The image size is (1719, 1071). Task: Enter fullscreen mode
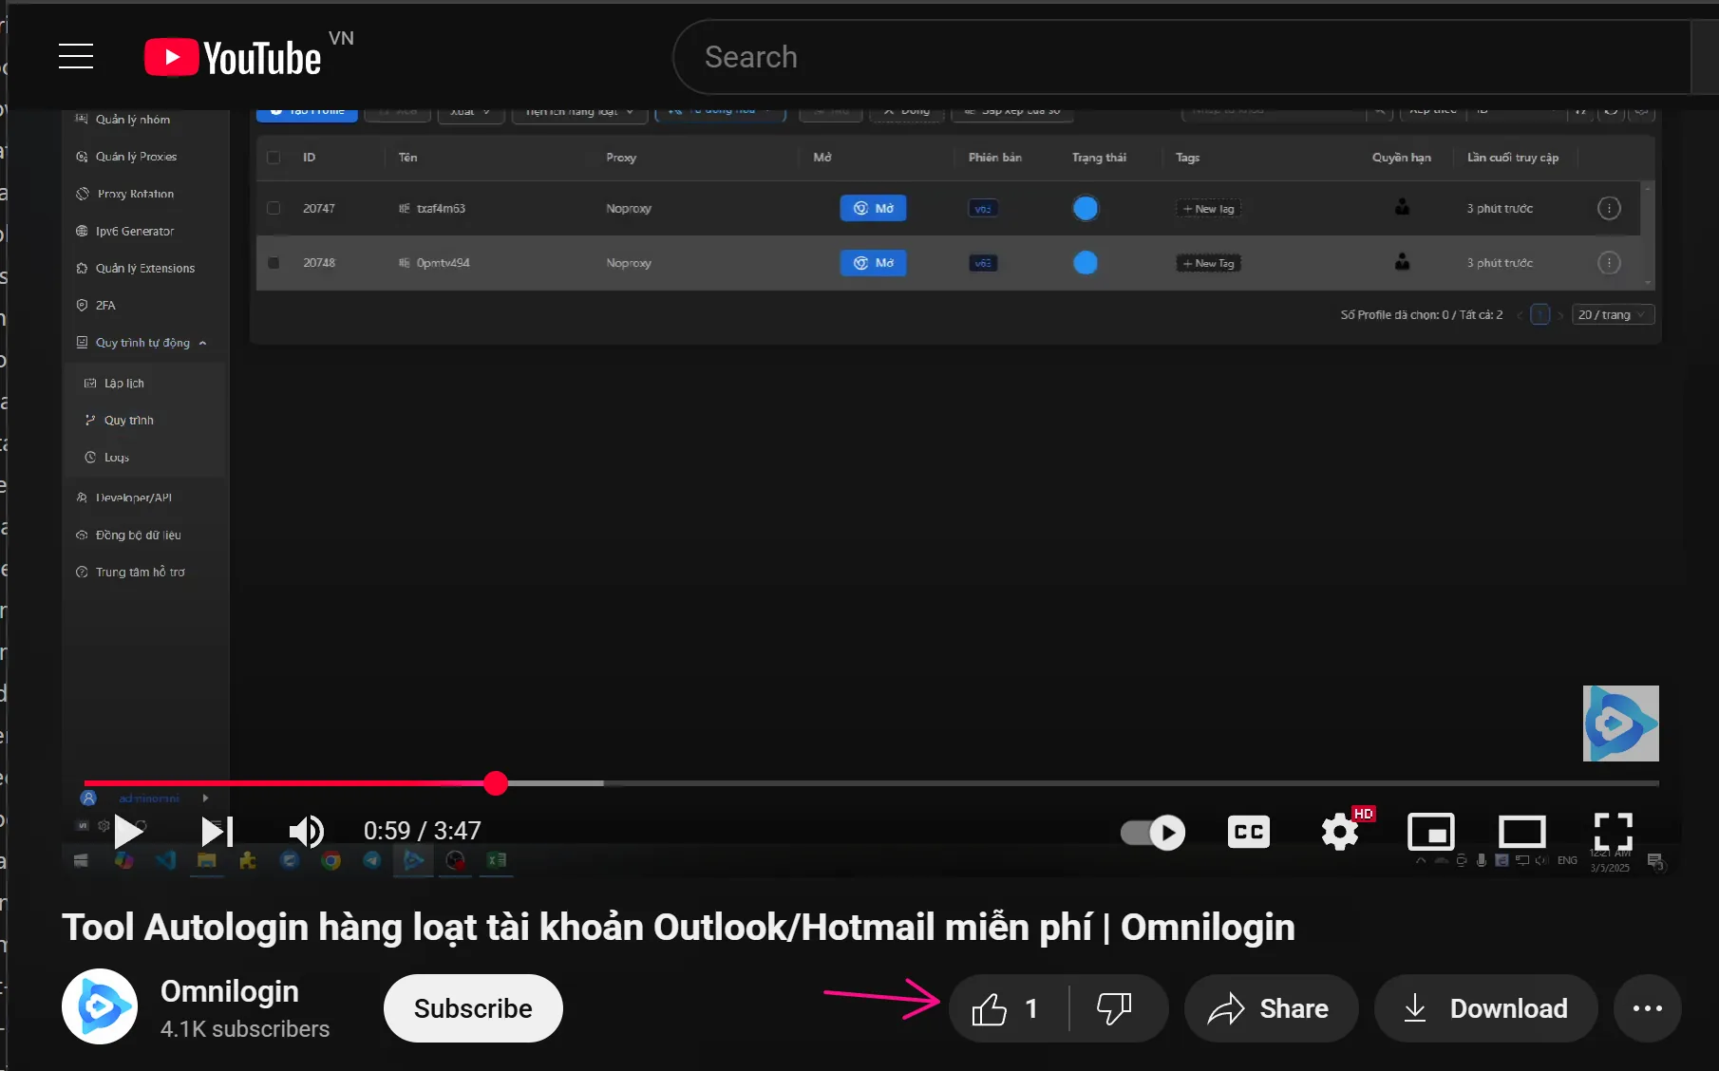tap(1613, 833)
